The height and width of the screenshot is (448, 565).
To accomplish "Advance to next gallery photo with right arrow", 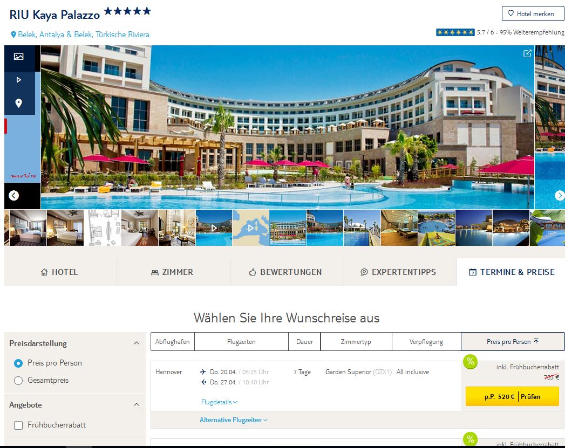I will [x=559, y=195].
